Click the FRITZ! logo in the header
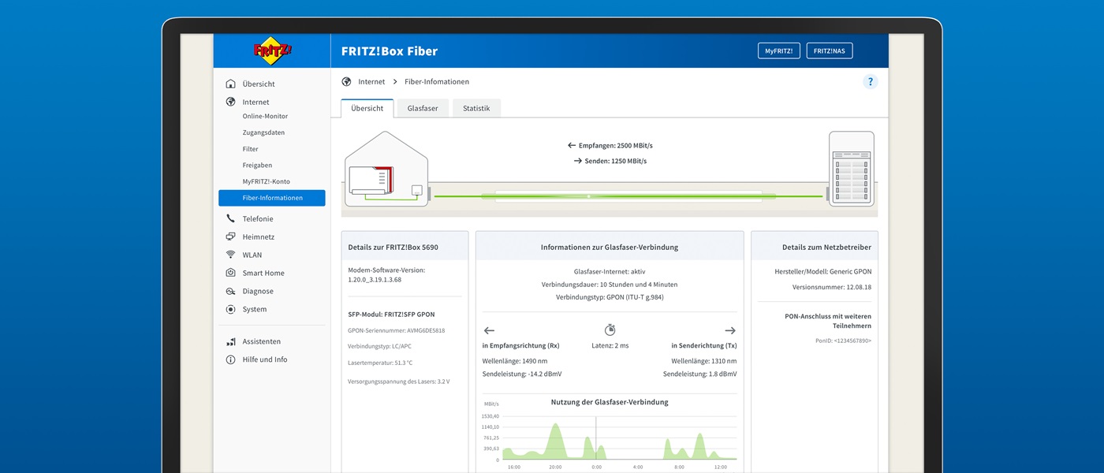The height and width of the screenshot is (473, 1104). (272, 50)
